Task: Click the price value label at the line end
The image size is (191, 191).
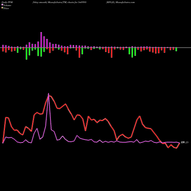Action: tap(185, 142)
